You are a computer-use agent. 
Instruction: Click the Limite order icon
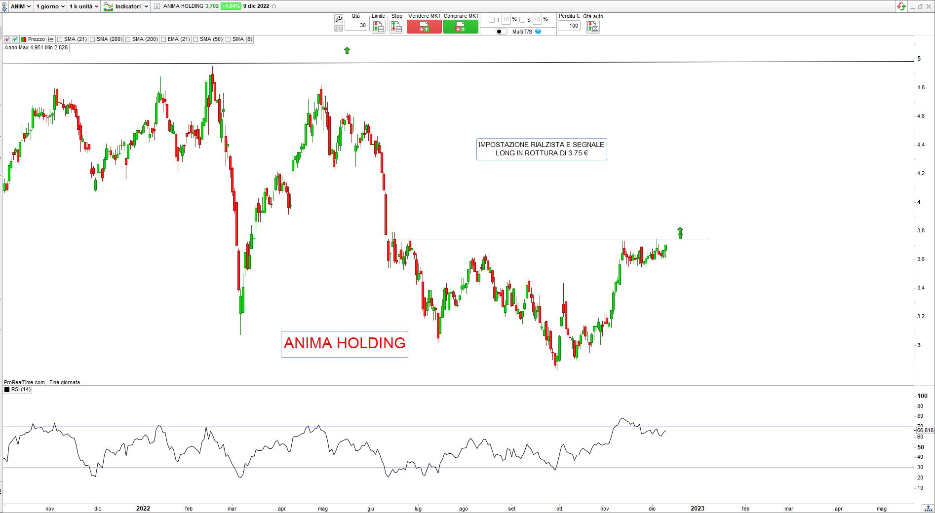pyautogui.click(x=378, y=27)
